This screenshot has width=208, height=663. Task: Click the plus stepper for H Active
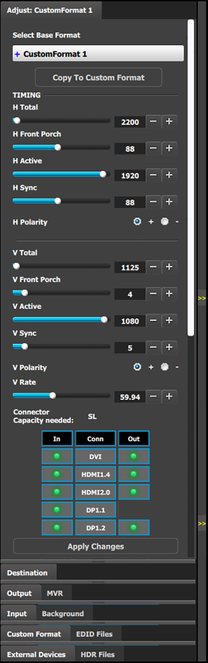(x=169, y=175)
